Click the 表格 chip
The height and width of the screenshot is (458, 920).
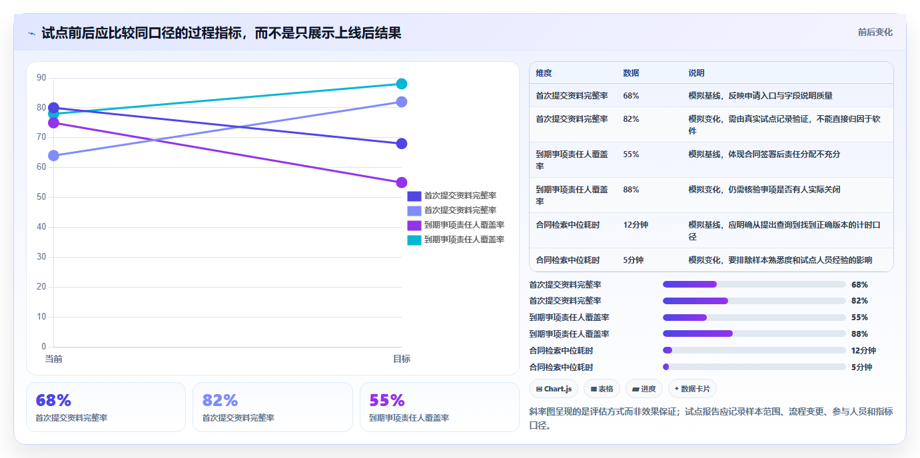[x=602, y=389]
